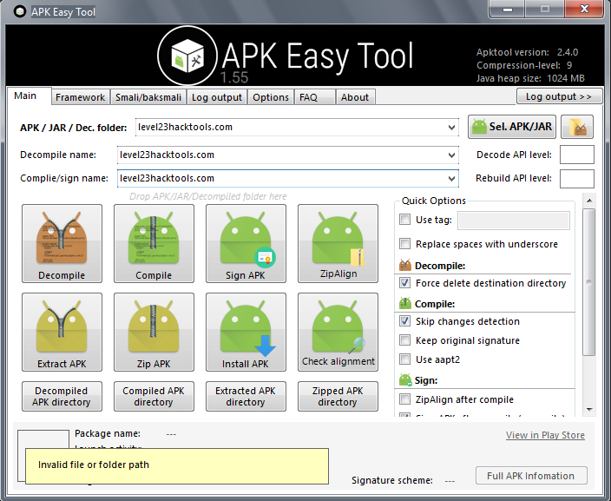Click the Invalid file or folder path tooltip
The image size is (611, 501).
(x=177, y=466)
